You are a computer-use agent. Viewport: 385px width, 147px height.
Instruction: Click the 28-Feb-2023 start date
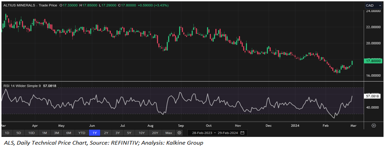pyautogui.click(x=202, y=133)
